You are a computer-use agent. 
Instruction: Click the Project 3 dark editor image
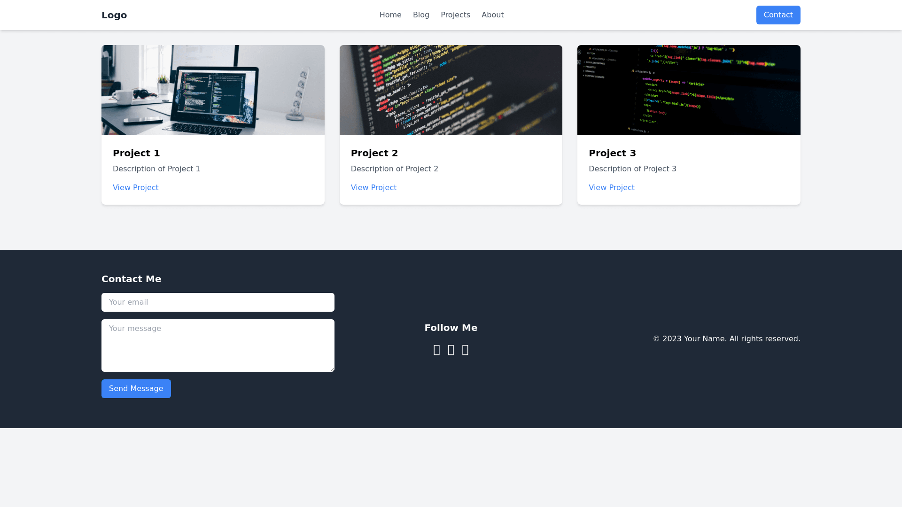click(x=689, y=90)
